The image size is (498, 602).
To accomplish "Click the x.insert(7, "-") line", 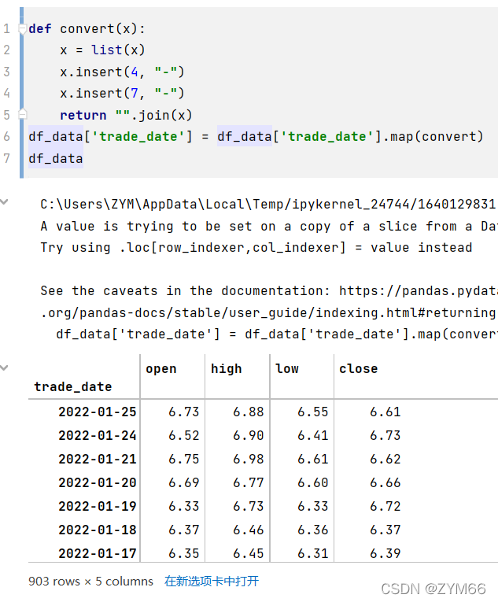I will click(x=122, y=93).
